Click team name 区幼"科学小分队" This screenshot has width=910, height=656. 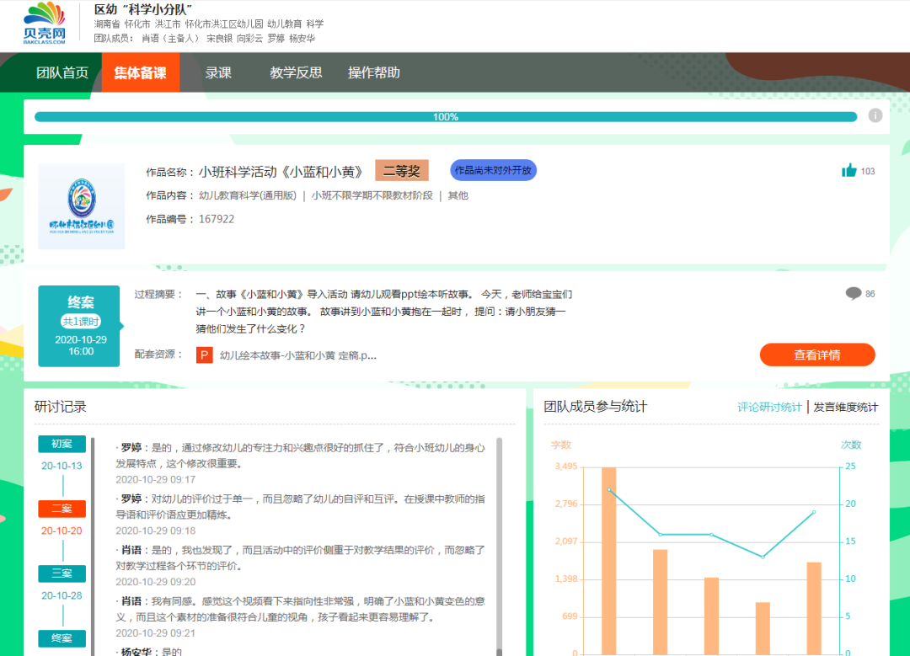coord(142,9)
